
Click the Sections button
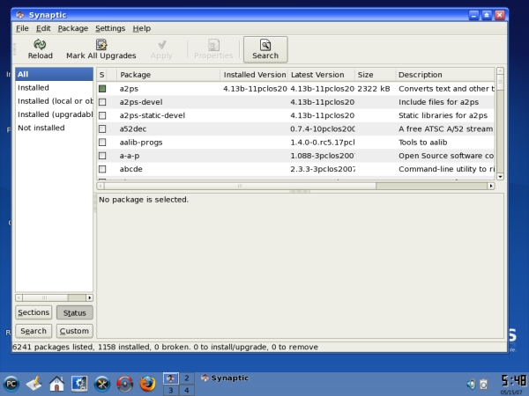point(34,312)
